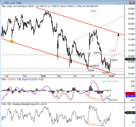
Task: Select the 10280 low annotation
Action: [105, 73]
